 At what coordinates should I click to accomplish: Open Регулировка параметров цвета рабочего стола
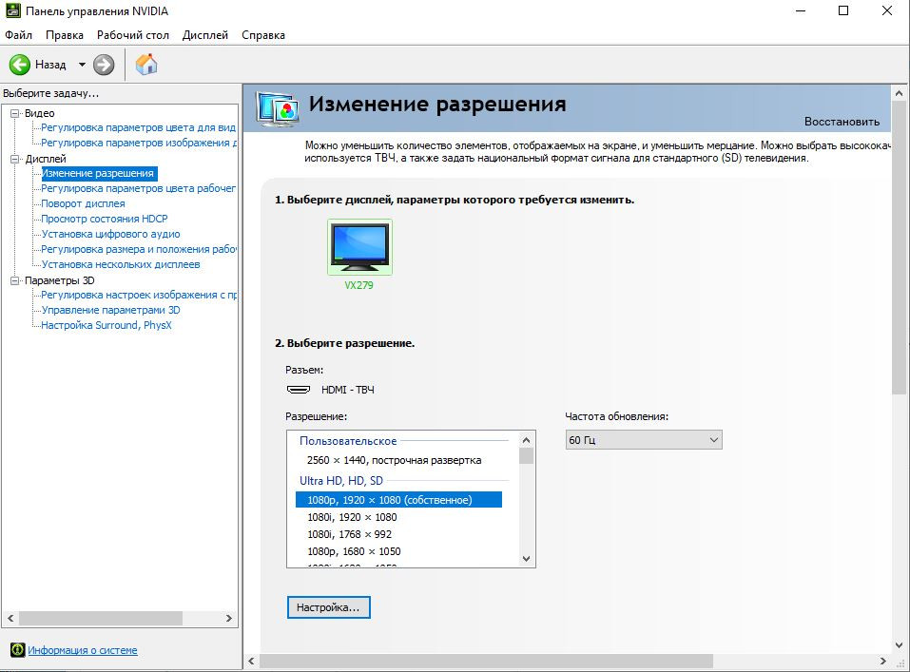(138, 188)
